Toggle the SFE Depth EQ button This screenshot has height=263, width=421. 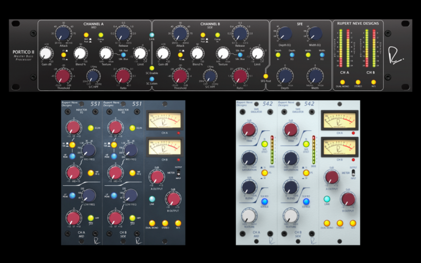point(292,55)
